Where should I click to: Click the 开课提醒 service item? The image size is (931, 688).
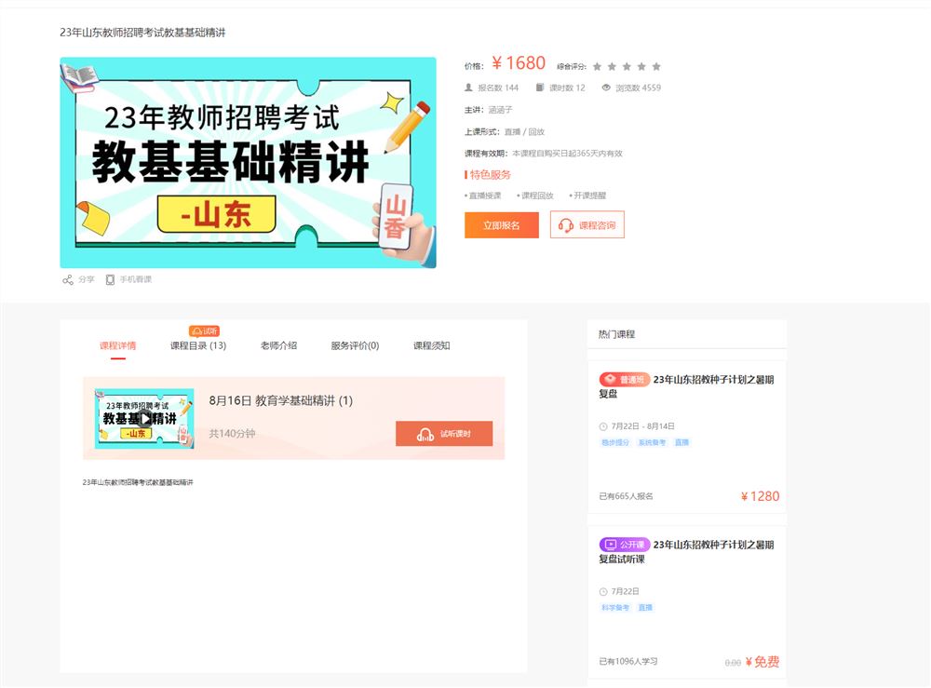click(x=587, y=196)
